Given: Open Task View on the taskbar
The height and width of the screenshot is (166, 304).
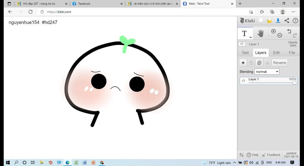Looking at the screenshot, I should click(33, 162).
